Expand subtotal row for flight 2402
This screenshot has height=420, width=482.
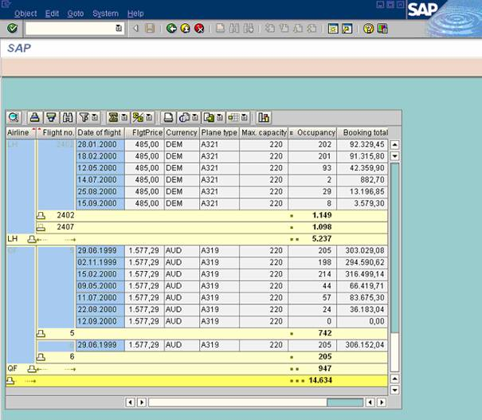tap(41, 215)
